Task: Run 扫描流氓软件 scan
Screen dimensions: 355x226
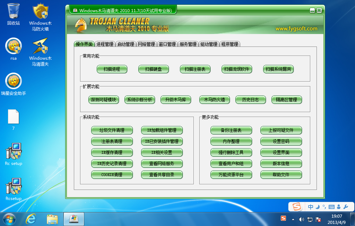Action: coord(236,69)
